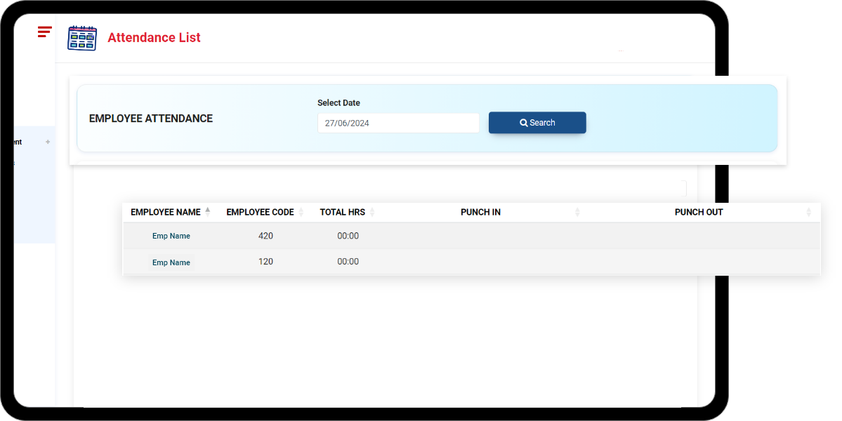
Task: Open Emp Name link in second row
Action: pyautogui.click(x=171, y=262)
